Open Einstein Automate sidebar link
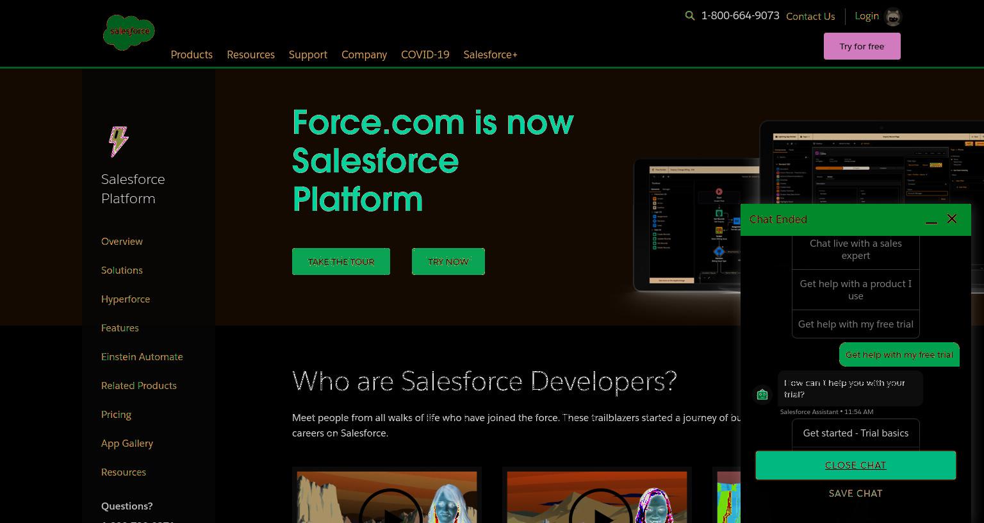Image resolution: width=984 pixels, height=523 pixels. click(142, 356)
